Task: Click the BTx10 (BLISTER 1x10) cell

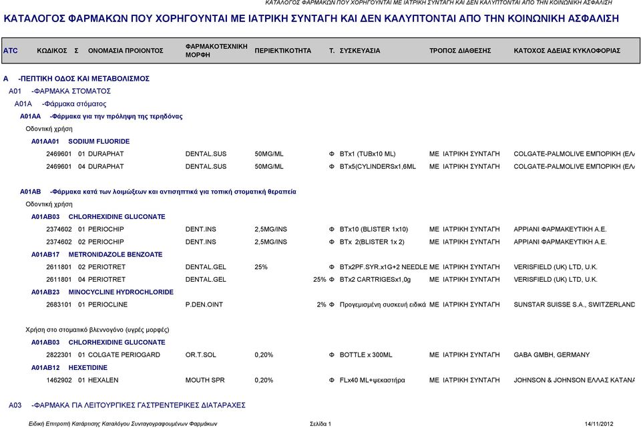Action: (374, 229)
